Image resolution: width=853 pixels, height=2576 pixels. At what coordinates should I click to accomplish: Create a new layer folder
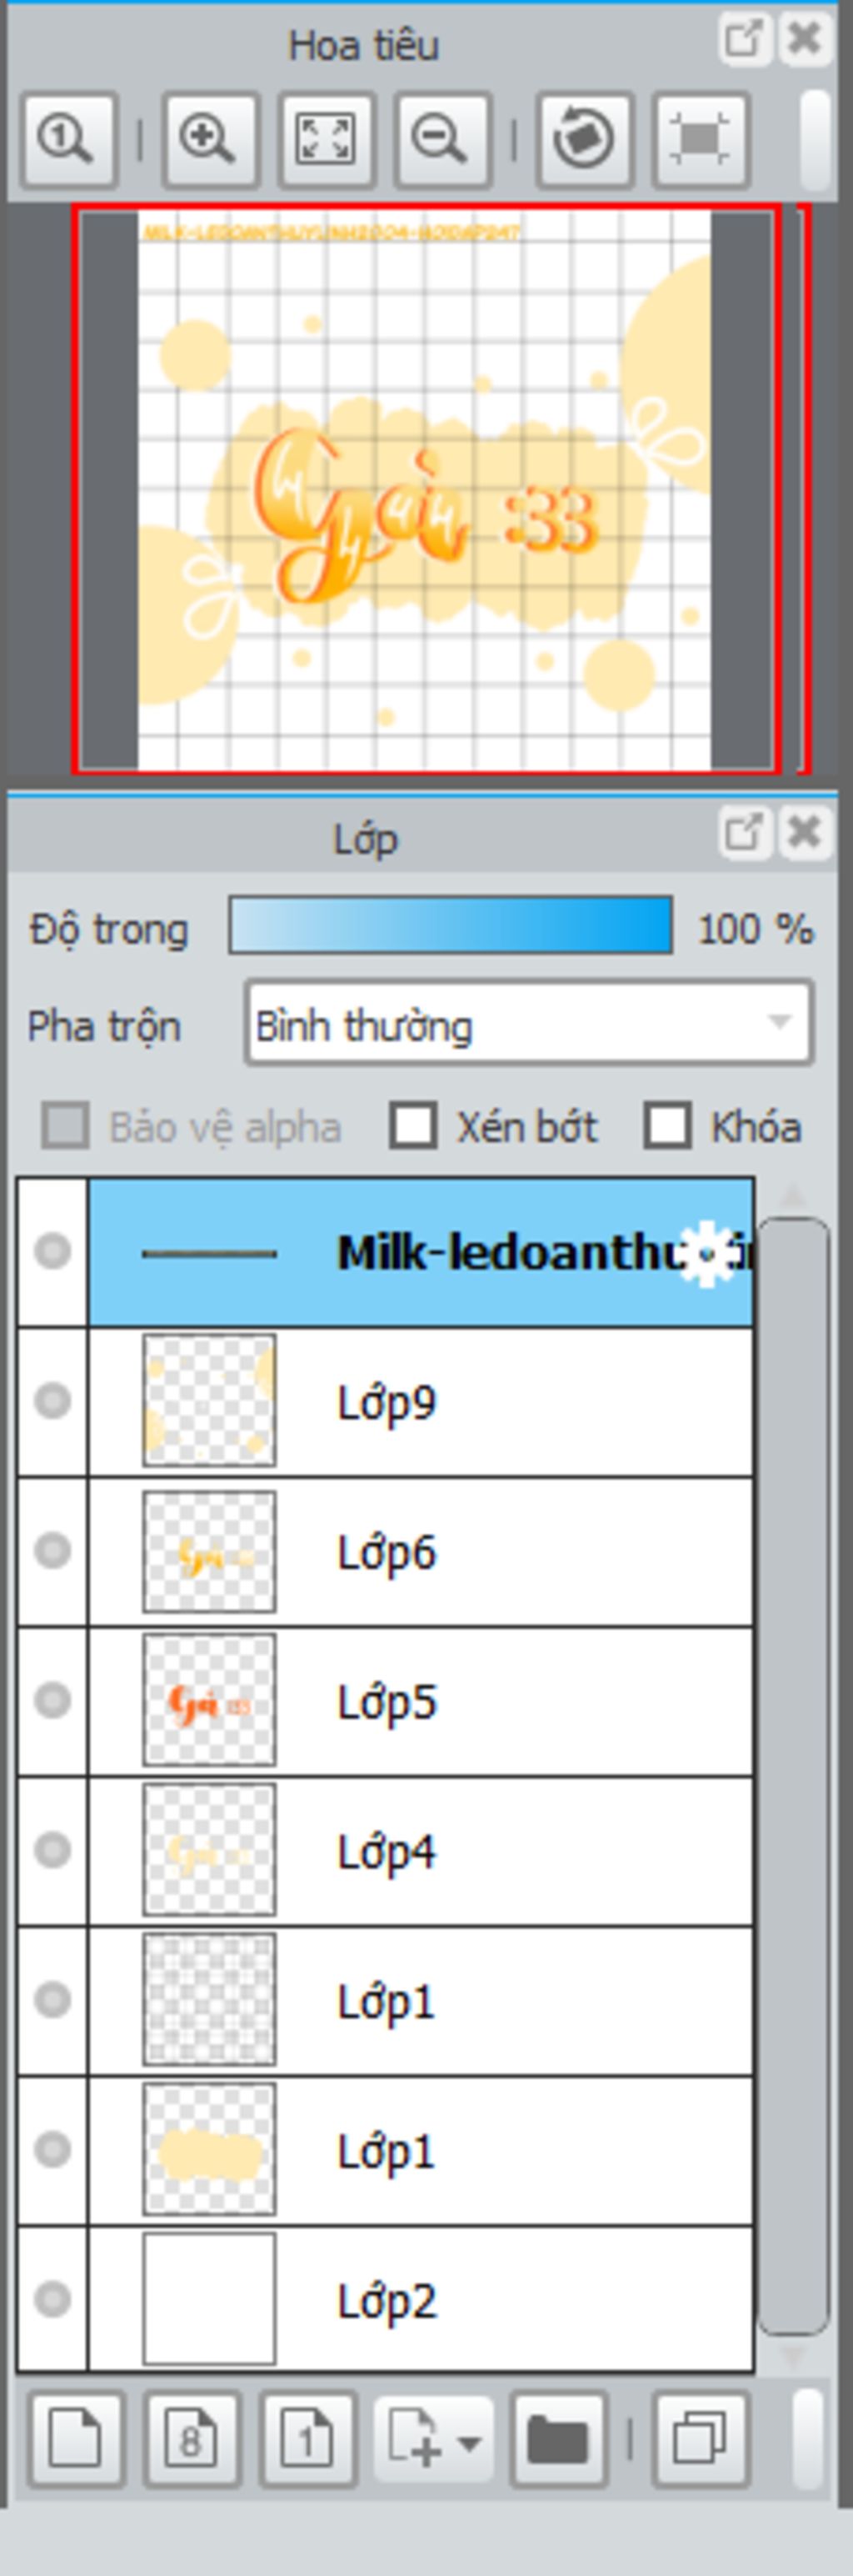pos(558,2439)
